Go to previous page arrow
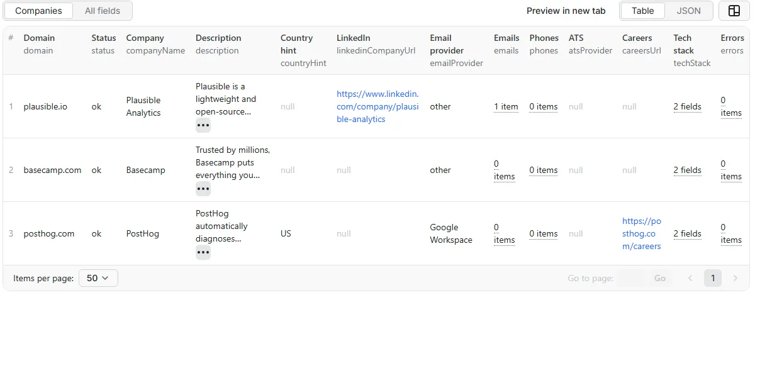This screenshot has height=368, width=760. point(690,278)
